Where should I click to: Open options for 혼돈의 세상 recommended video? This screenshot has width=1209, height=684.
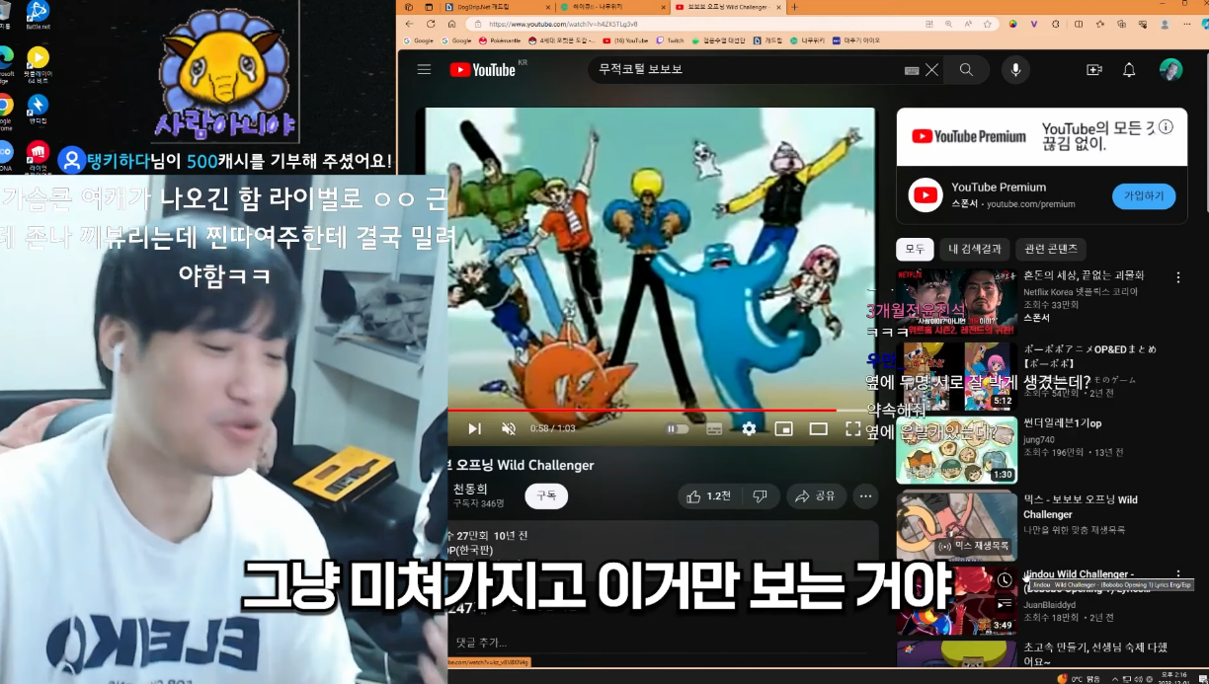(x=1177, y=277)
